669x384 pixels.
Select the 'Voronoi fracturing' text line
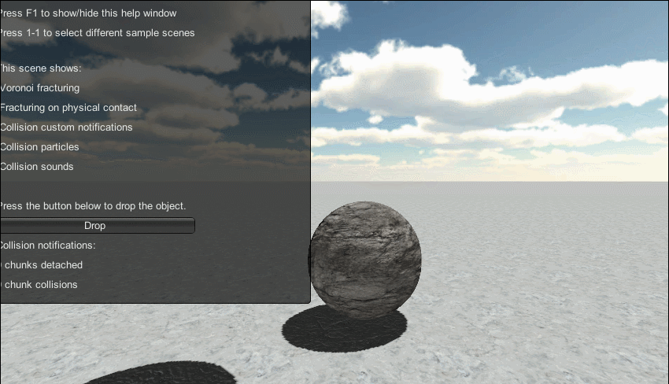point(39,88)
